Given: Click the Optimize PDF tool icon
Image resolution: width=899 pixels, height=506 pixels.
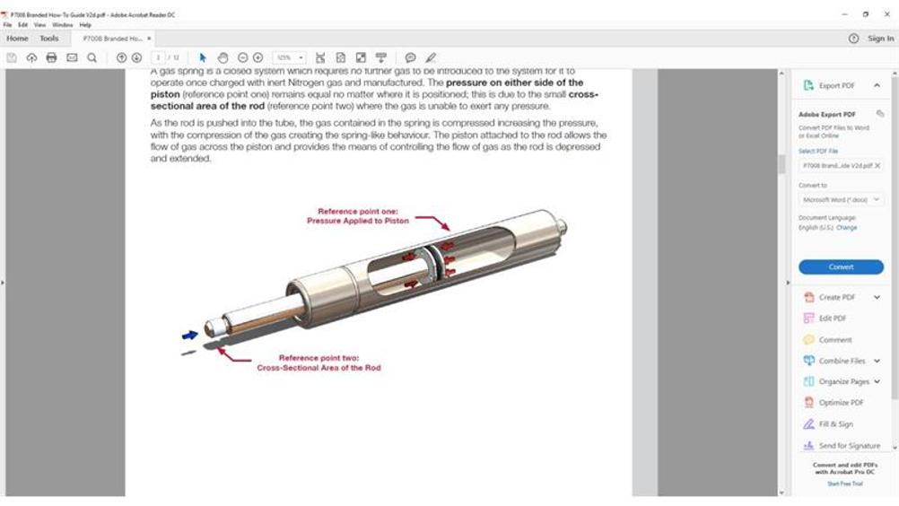Looking at the screenshot, I should 809,402.
